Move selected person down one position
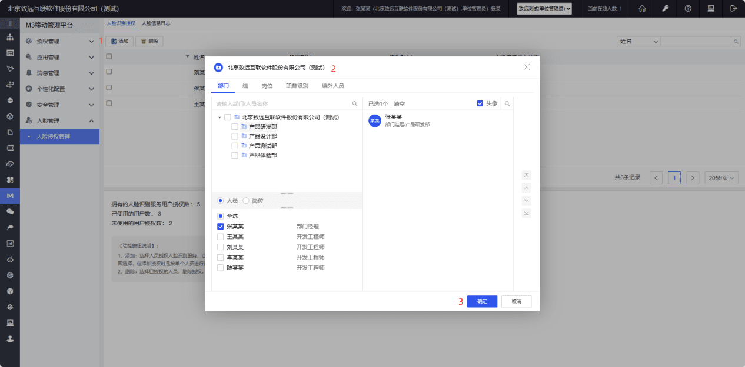 click(x=527, y=200)
